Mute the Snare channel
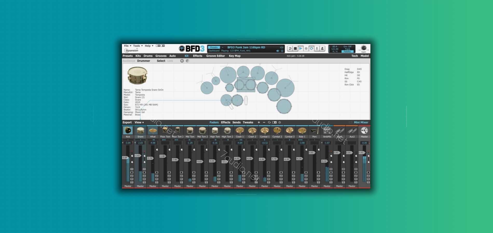Viewport: 493px width, 233px height. coord(144,179)
